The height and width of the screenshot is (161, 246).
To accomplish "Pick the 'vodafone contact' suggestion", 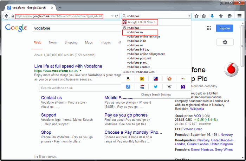I will [x=156, y=67].
